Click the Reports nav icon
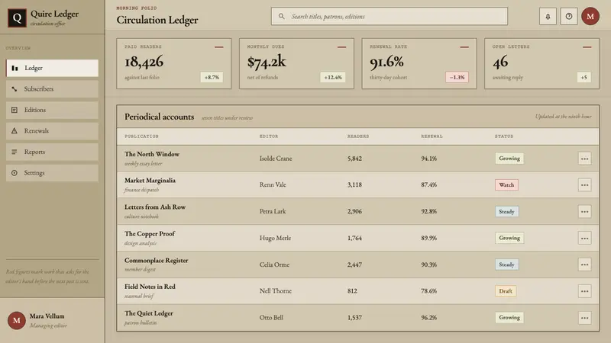Screen dimensions: 611x343 pyautogui.click(x=15, y=152)
